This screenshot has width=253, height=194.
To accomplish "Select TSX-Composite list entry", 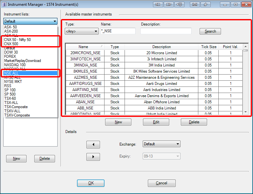I will coord(30,107).
